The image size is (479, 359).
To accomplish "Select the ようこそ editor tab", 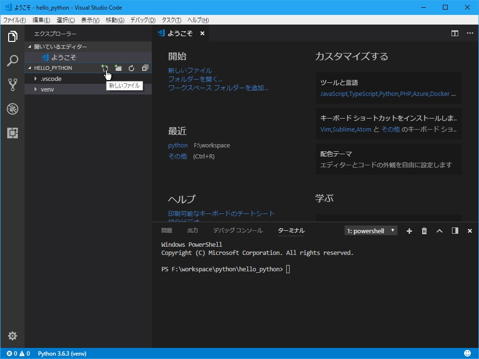I will 180,33.
